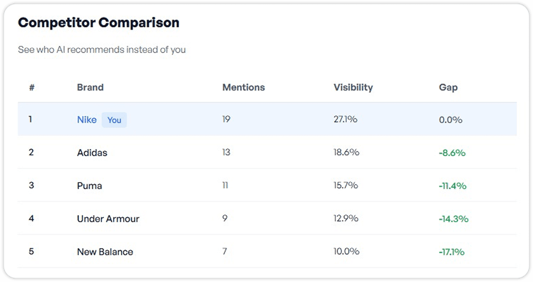Sort table by the Visibility column header
This screenshot has height=282, width=533.
353,88
